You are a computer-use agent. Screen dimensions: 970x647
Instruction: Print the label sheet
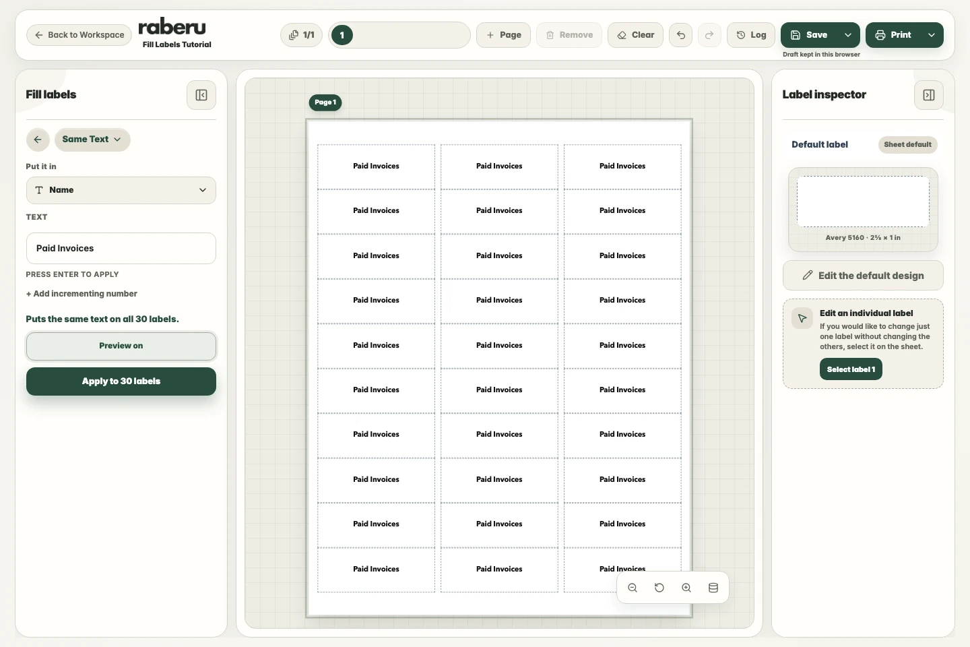893,35
